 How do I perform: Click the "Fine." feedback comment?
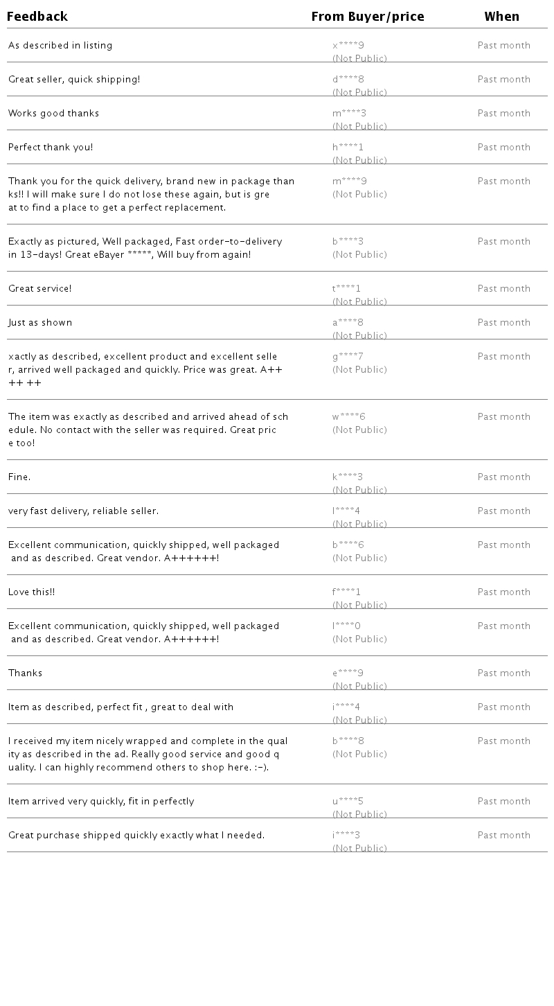coord(19,477)
